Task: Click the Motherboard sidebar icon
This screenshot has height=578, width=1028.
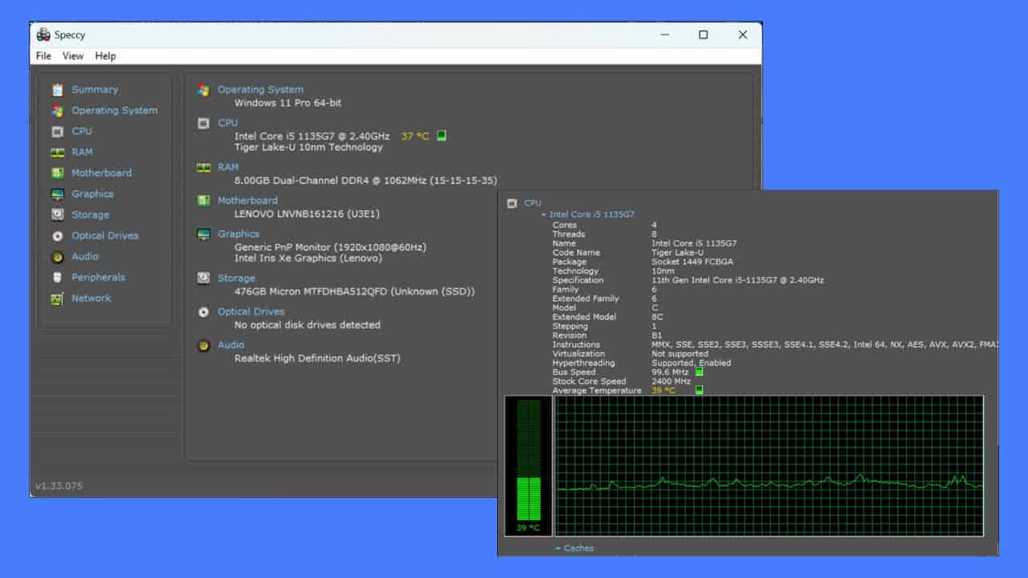Action: 57,173
